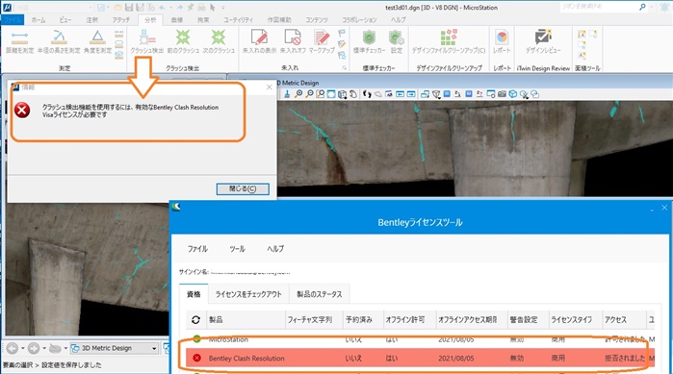Run the Clash Detection (クラッシュ検出) tool
This screenshot has height=374, width=673.
147,41
